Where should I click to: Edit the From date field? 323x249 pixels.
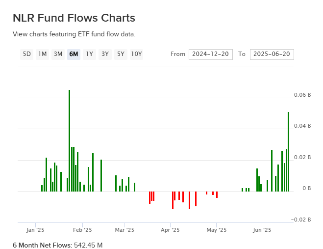click(x=210, y=54)
